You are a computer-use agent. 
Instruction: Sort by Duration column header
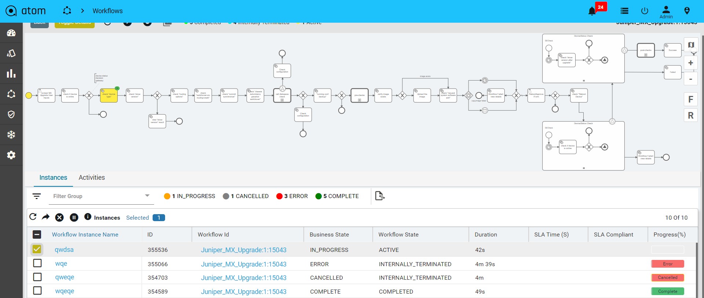(x=486, y=235)
